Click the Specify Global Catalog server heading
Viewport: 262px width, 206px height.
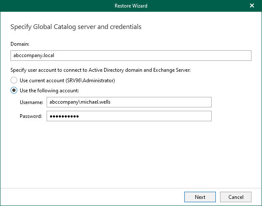coord(76,27)
